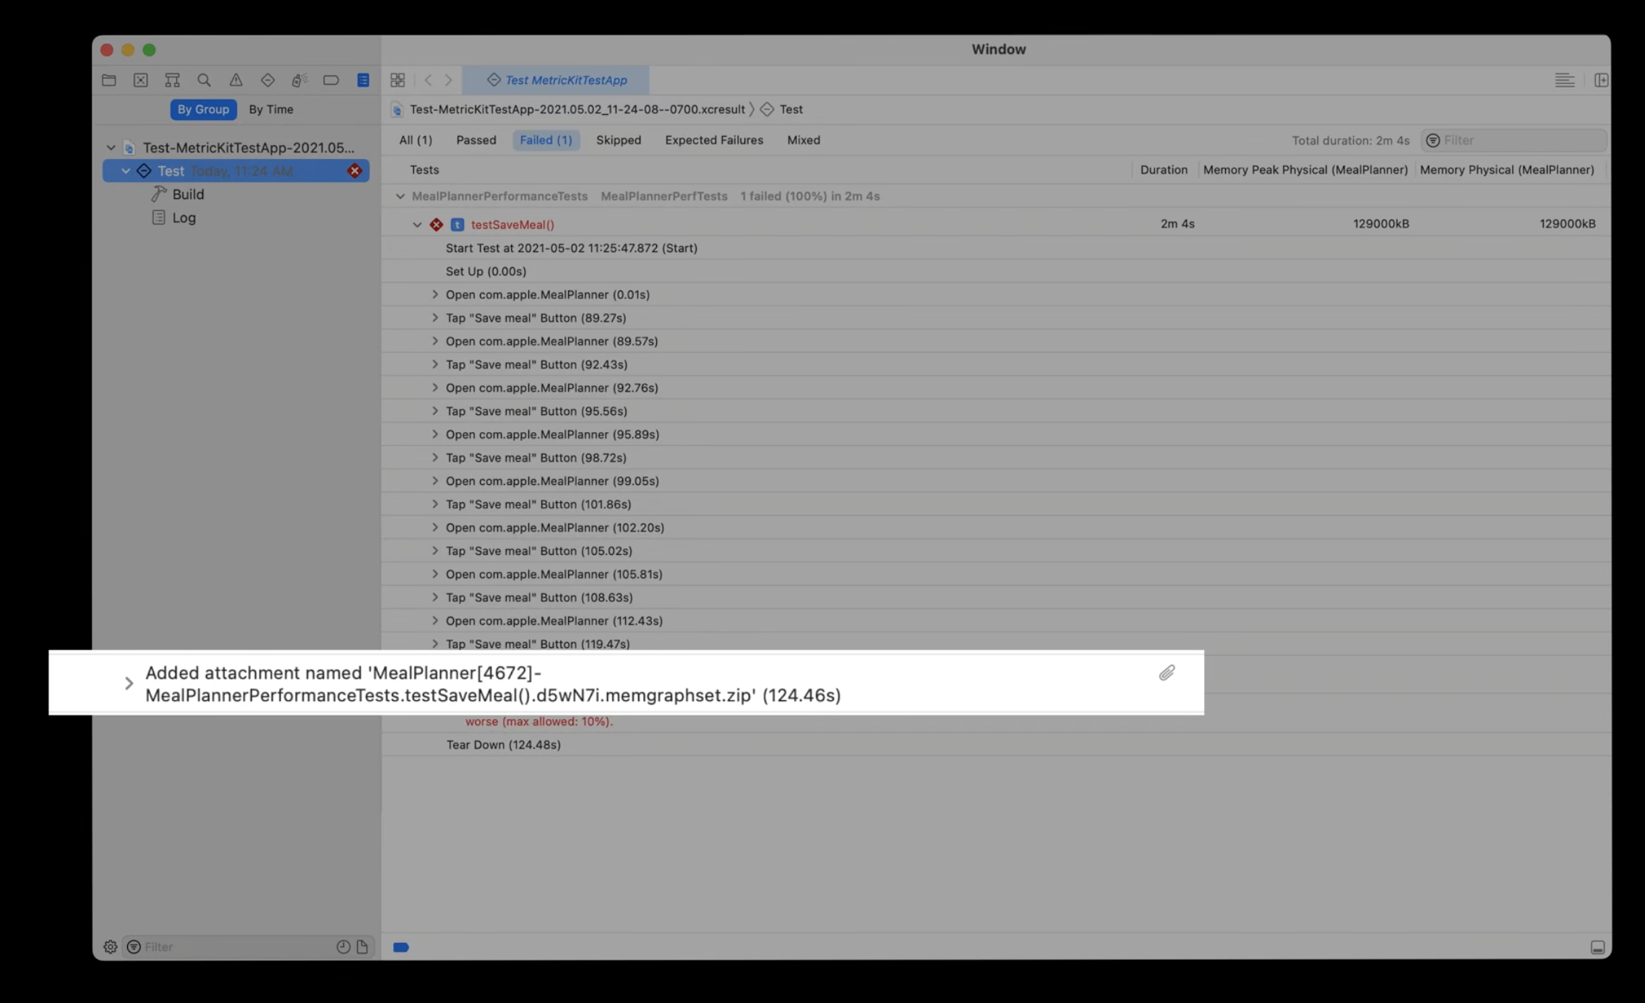
Task: Click the xcresult breadcrumb path
Action: pos(577,109)
